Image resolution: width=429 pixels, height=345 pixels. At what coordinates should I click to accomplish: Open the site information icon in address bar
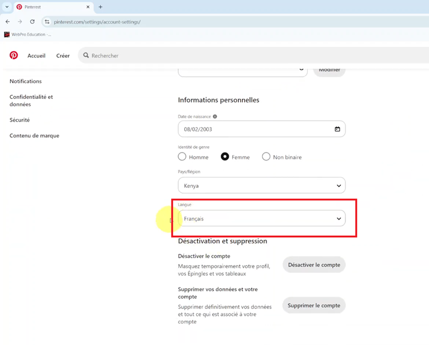tap(47, 22)
